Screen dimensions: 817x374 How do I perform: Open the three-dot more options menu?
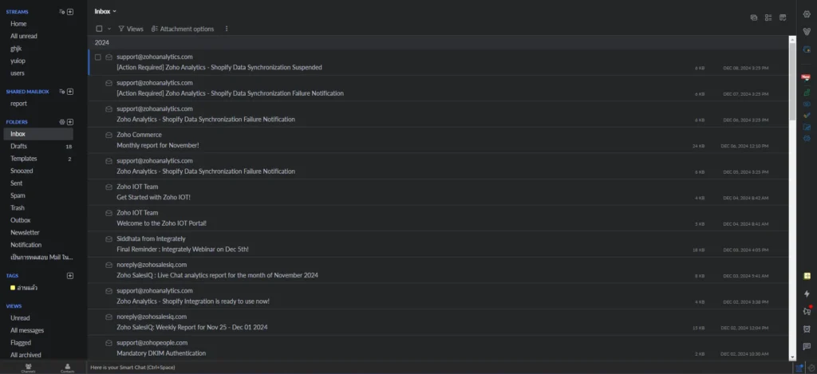pyautogui.click(x=226, y=29)
